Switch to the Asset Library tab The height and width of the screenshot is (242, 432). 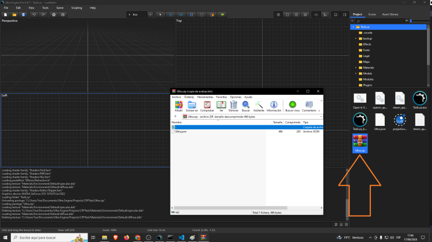[x=390, y=14]
